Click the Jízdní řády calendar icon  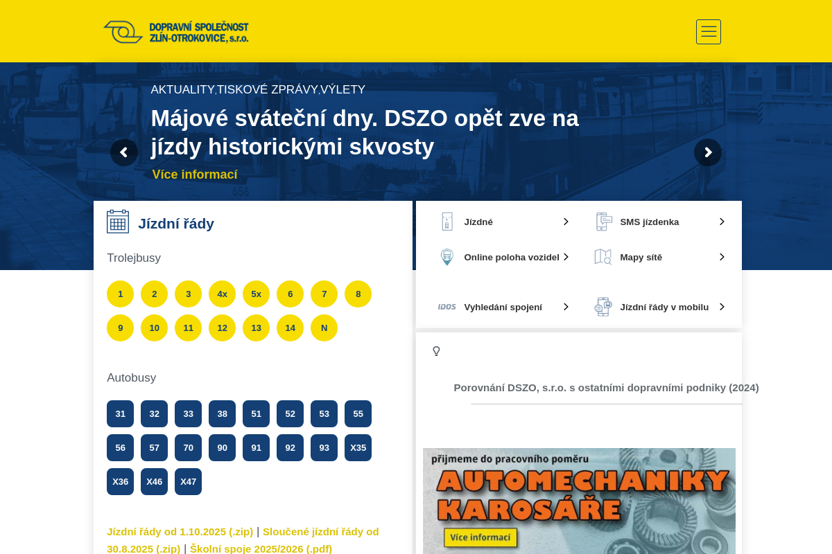click(118, 222)
